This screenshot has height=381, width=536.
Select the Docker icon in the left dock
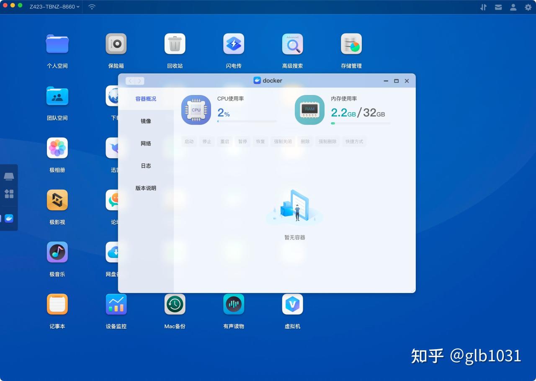pyautogui.click(x=9, y=218)
